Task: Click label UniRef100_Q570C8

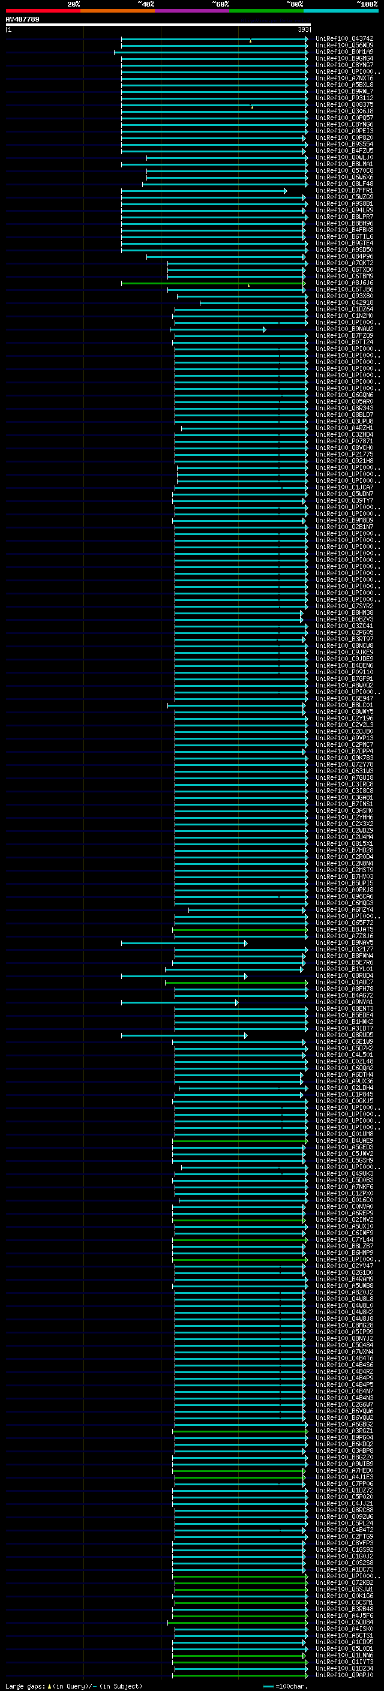Action: tap(344, 171)
